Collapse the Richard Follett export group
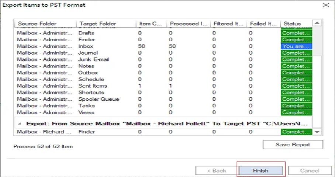This screenshot has width=335, height=177. (19, 123)
